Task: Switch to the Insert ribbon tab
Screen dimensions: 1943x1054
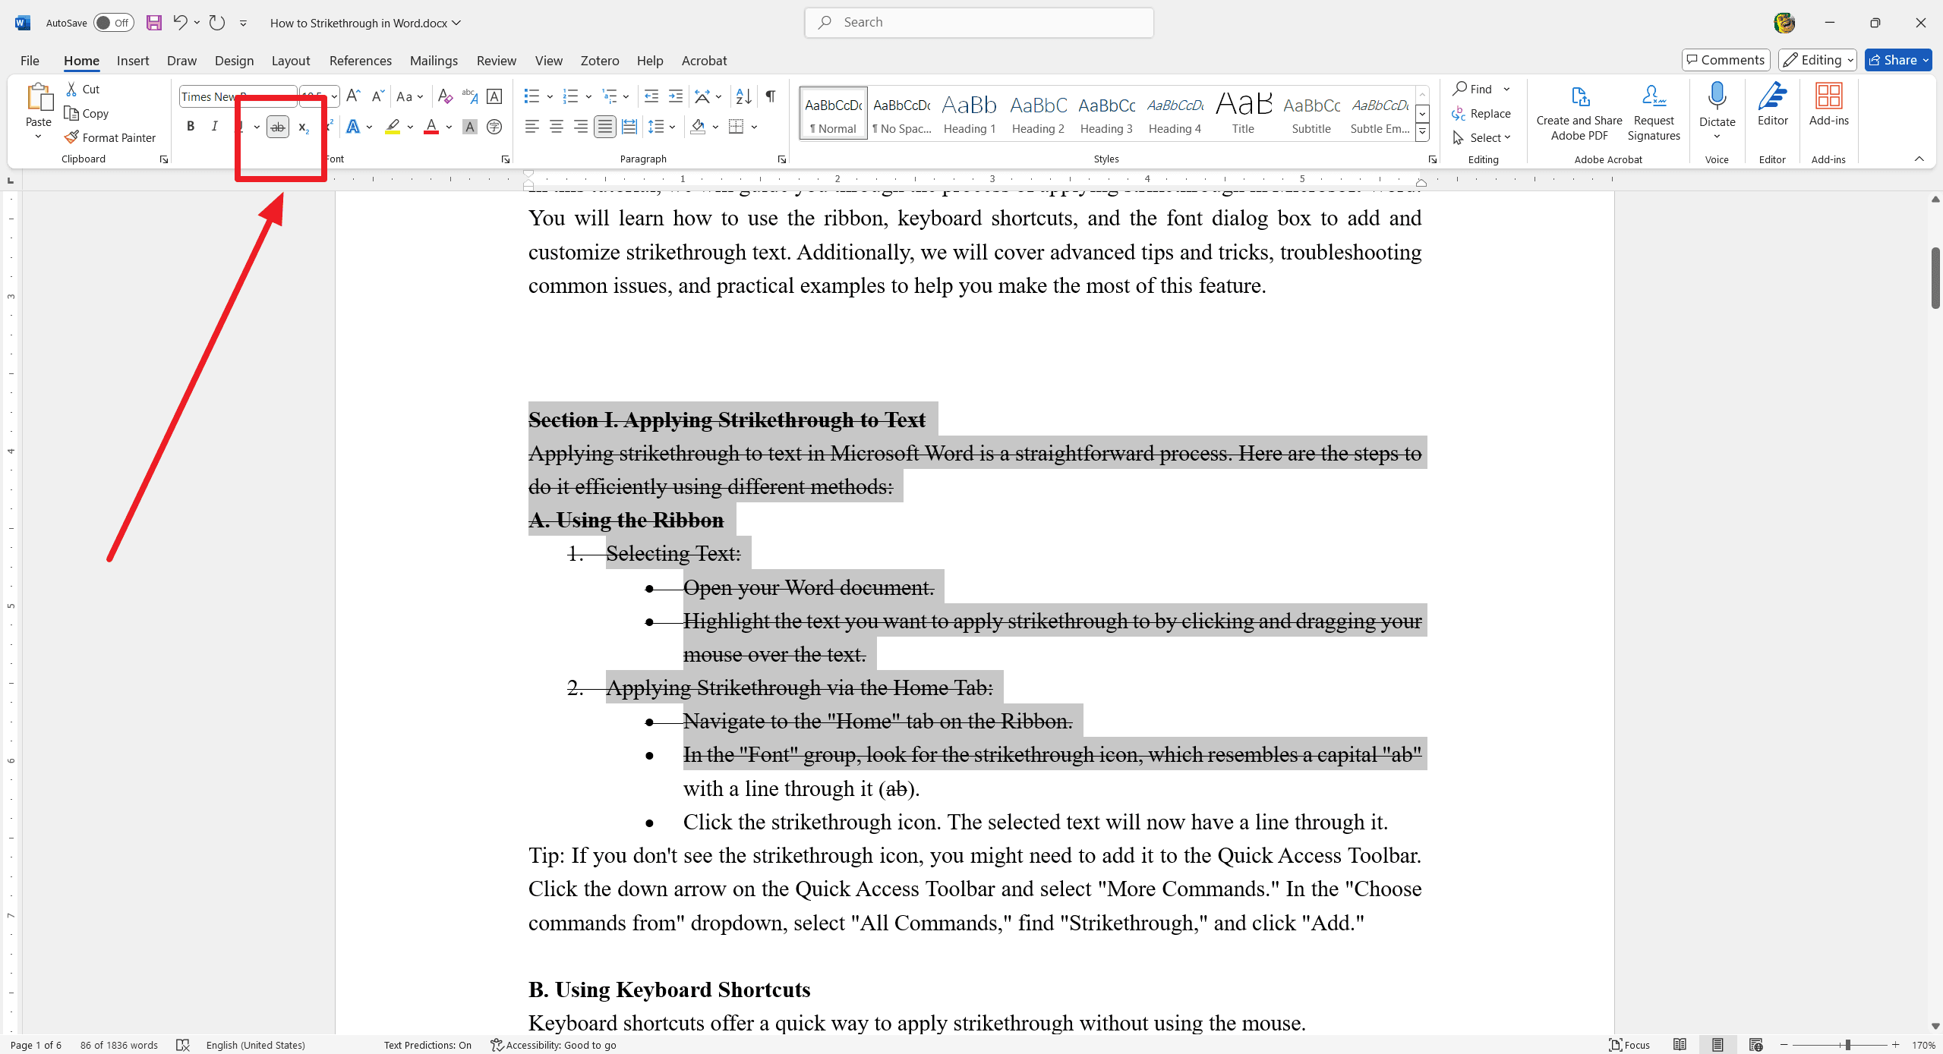Action: tap(134, 60)
